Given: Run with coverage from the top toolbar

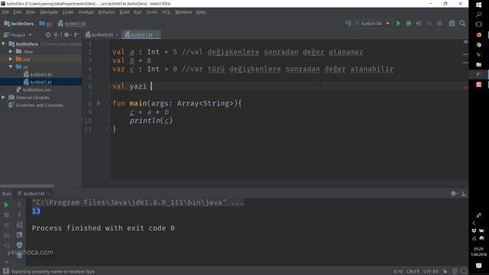Looking at the screenshot, I should 419,24.
